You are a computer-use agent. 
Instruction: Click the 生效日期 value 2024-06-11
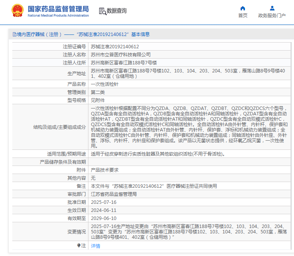[x=103, y=210]
